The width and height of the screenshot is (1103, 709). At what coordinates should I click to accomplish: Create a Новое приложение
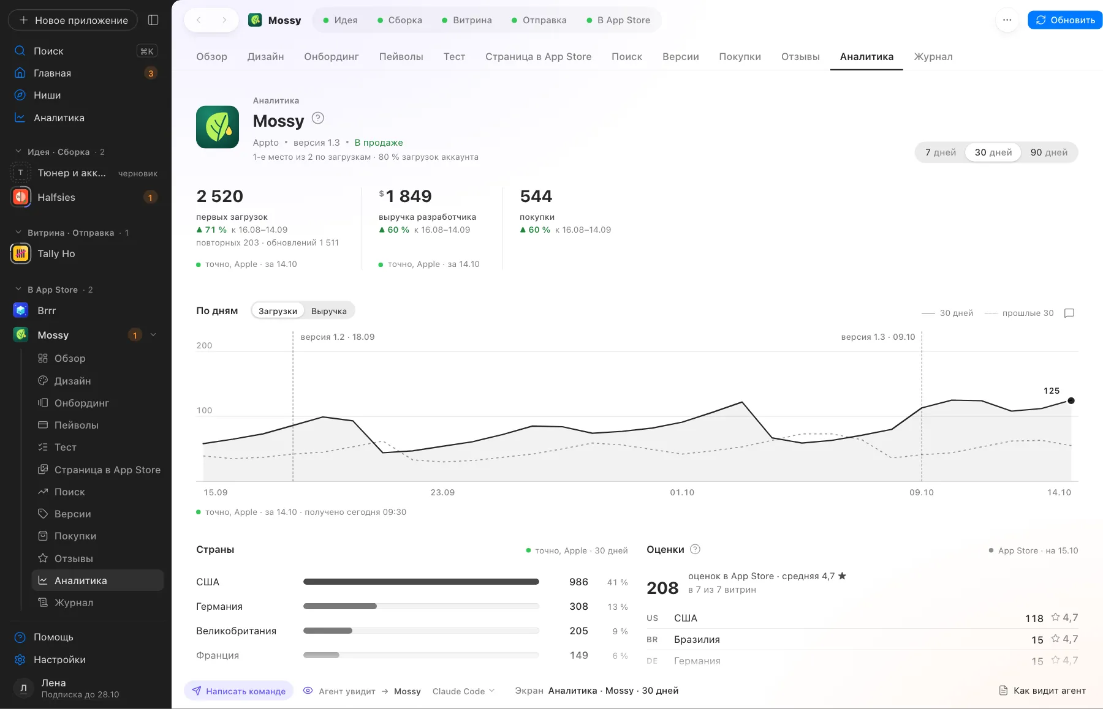click(x=73, y=20)
